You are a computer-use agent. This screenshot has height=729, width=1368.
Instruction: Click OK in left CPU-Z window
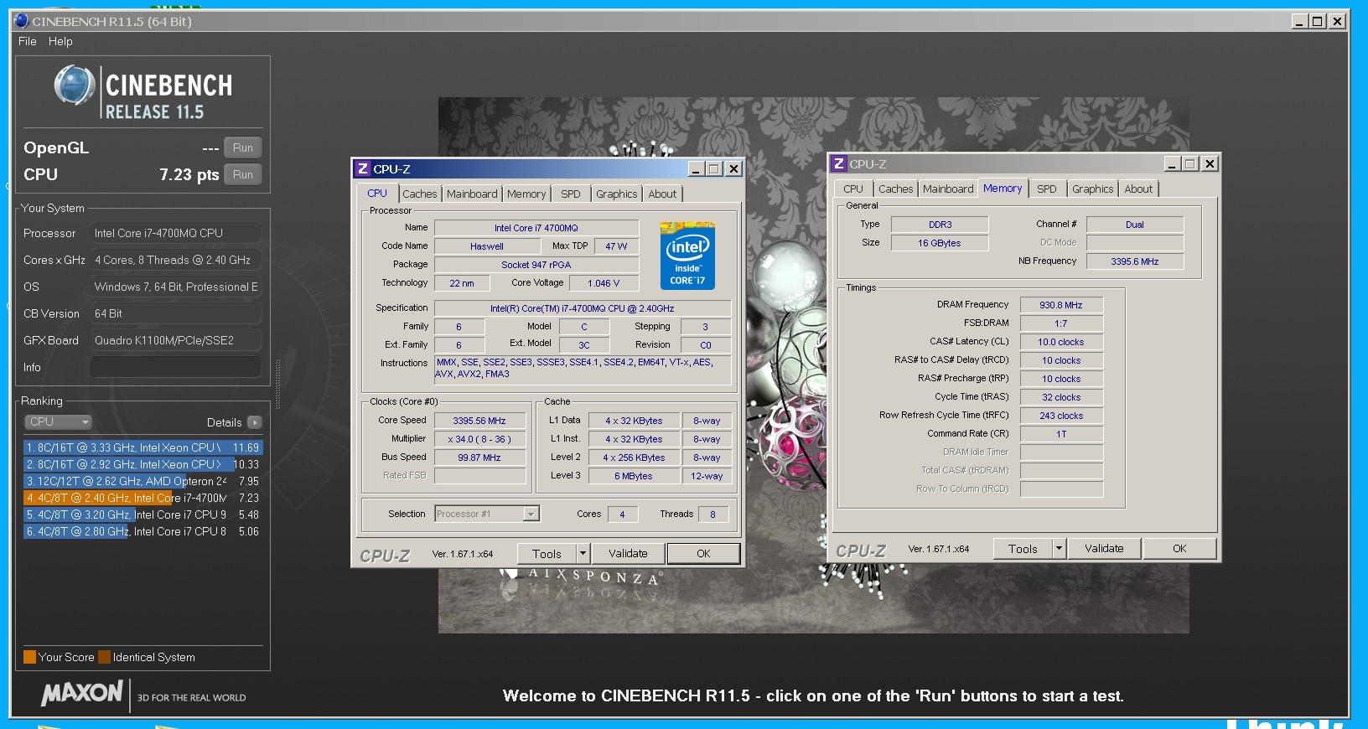pos(703,554)
